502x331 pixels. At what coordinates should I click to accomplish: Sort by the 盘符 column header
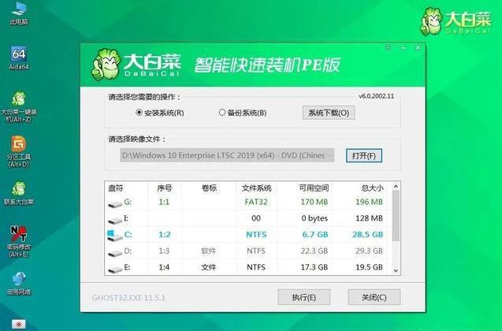(115, 188)
